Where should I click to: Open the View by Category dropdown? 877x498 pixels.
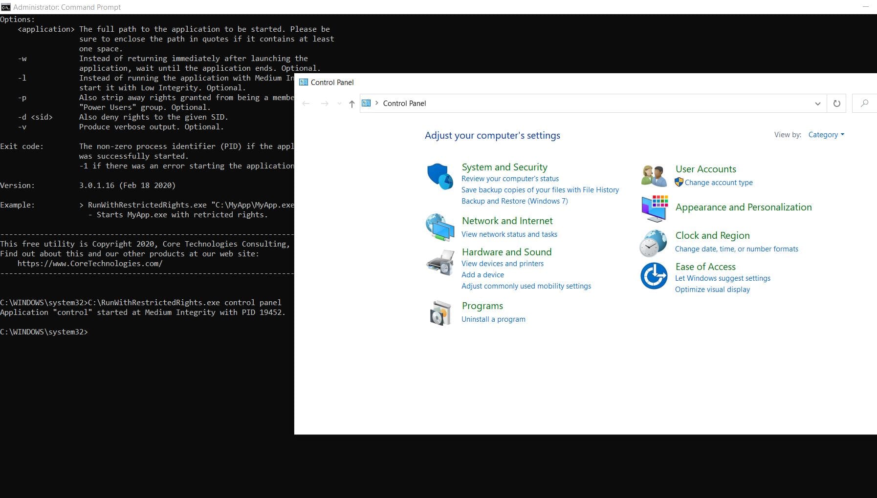826,134
